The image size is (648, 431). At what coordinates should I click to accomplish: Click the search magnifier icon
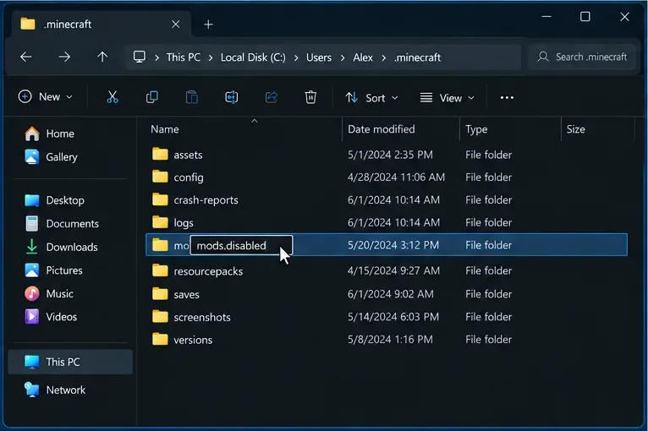tap(542, 57)
